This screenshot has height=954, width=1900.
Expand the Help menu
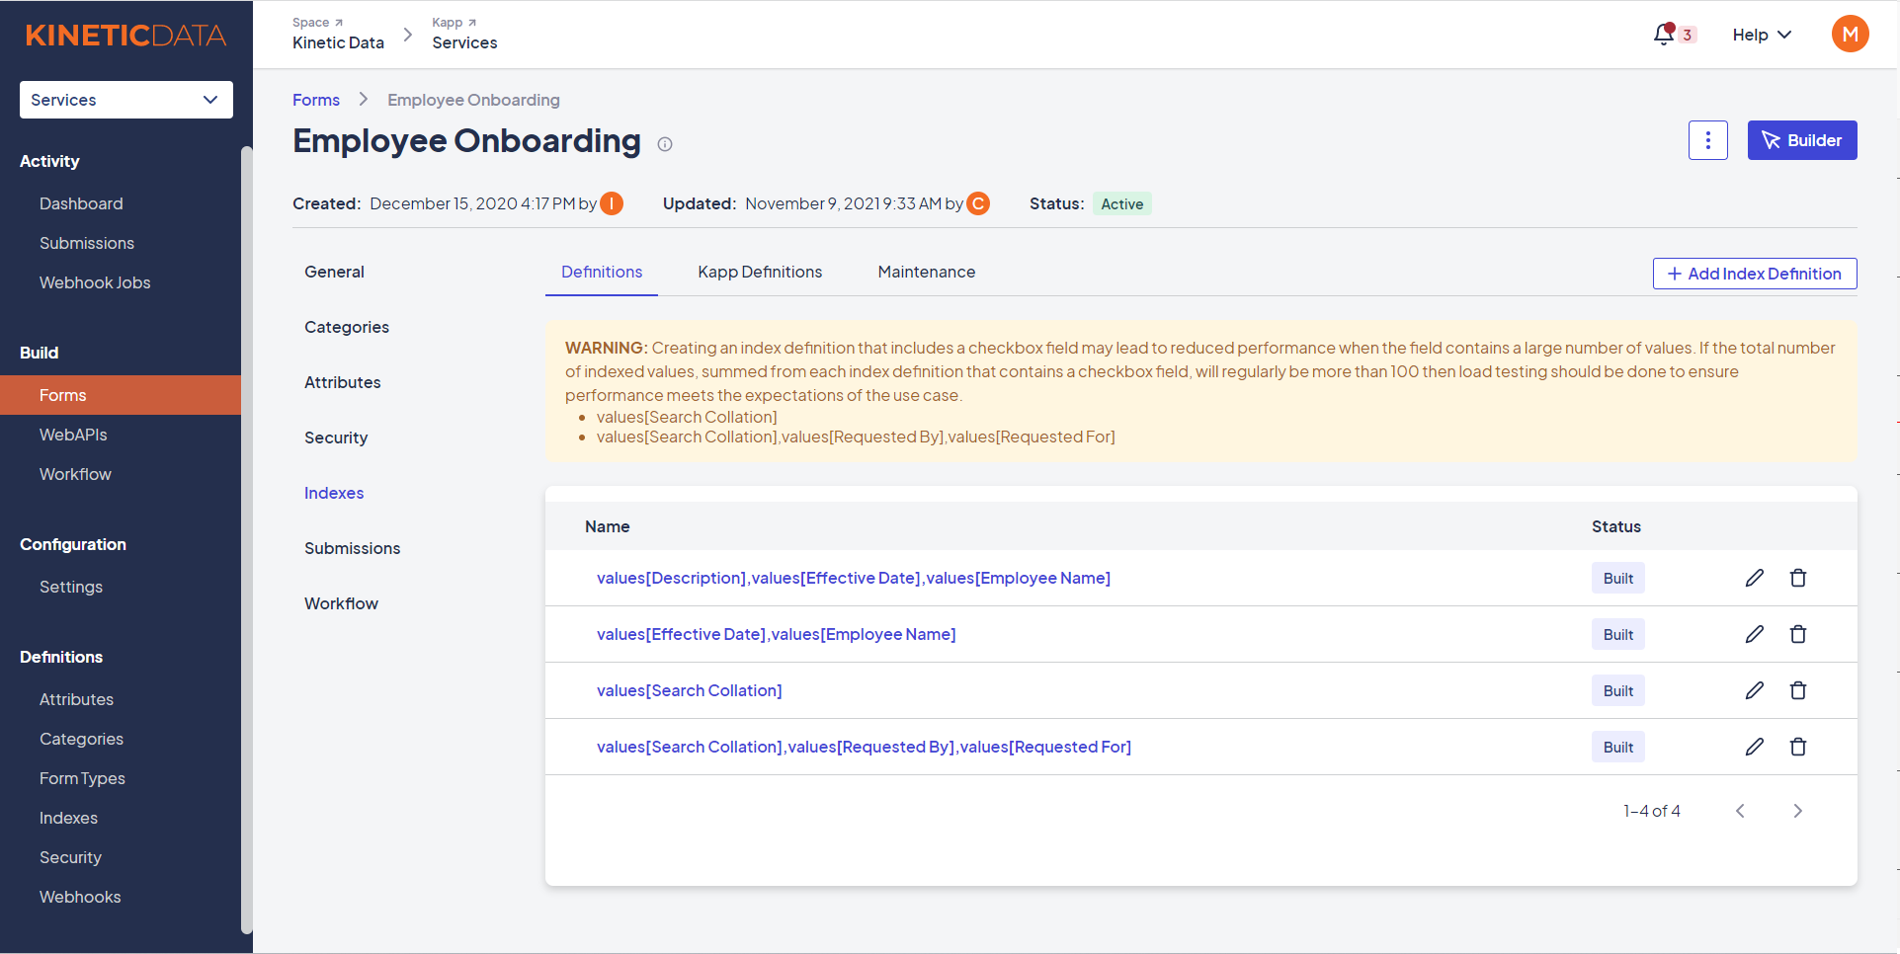1762,35
